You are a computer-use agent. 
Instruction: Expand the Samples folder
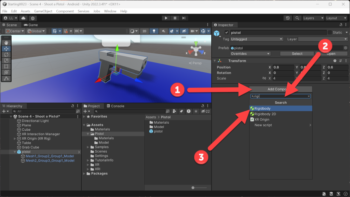88,147
